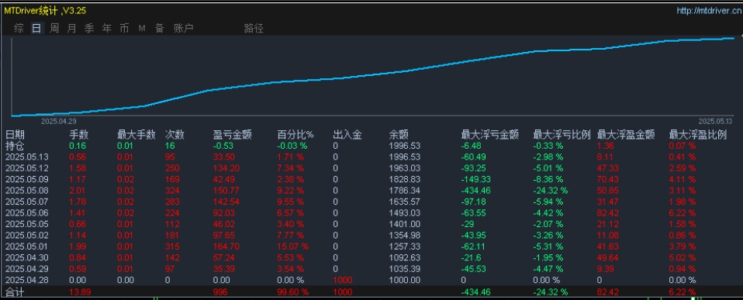Open the 备 notes tab

click(x=159, y=29)
